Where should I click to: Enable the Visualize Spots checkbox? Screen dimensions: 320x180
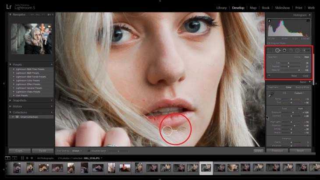(x=89, y=151)
